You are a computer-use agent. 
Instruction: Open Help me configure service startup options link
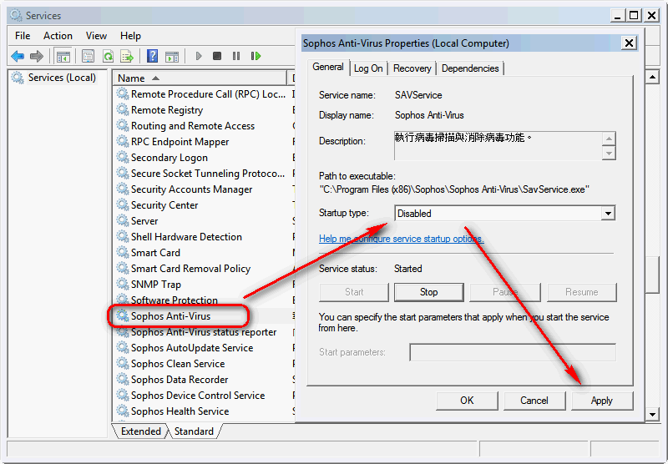(x=402, y=239)
